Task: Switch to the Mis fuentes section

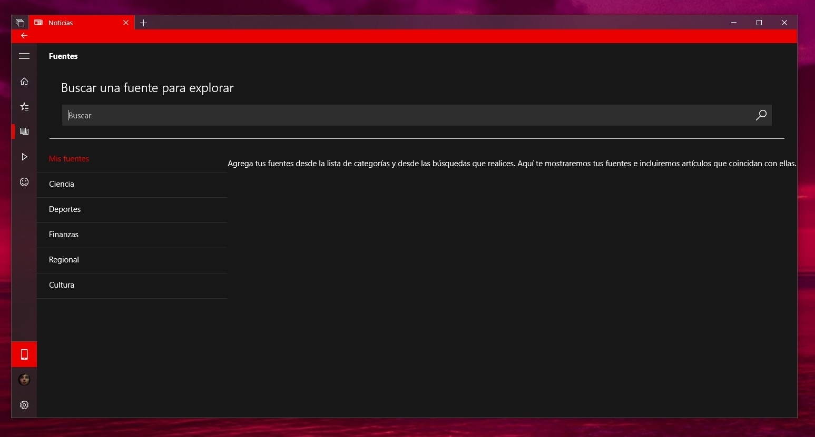Action: (x=69, y=158)
